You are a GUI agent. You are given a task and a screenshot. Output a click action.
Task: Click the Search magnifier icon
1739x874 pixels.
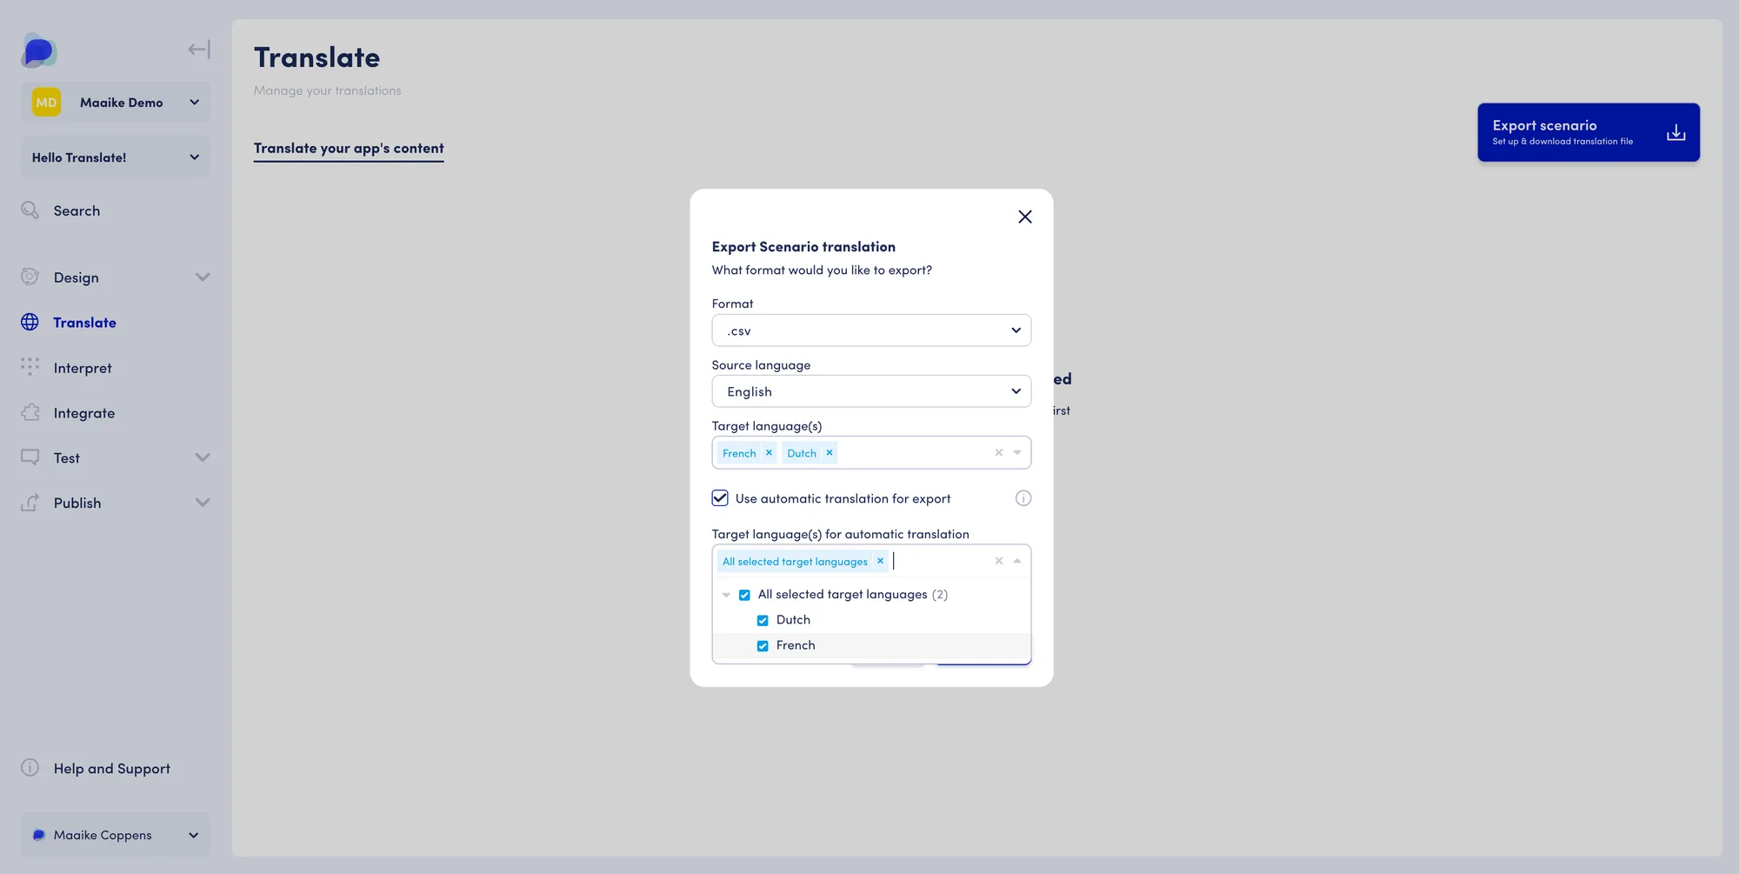pyautogui.click(x=30, y=210)
